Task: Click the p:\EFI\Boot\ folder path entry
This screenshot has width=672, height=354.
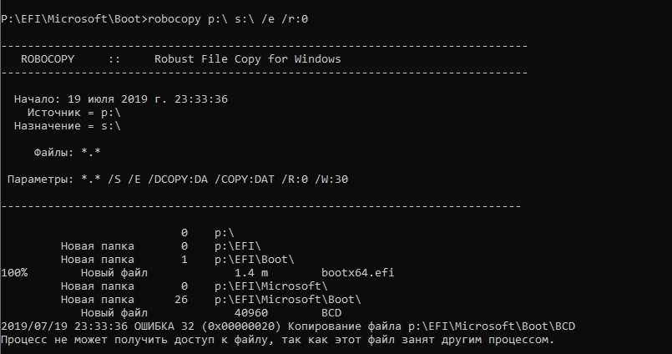Action: click(255, 260)
